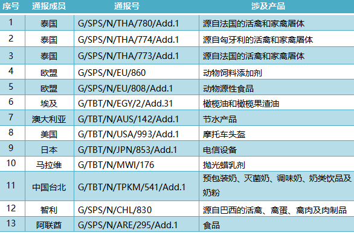
Task: Click serial number 11
Action: point(11,185)
